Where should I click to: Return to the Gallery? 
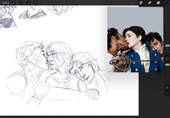coord(6,3)
